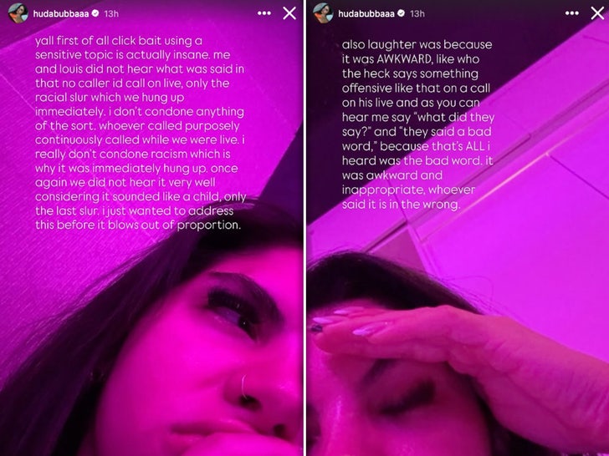This screenshot has height=456, width=609.
Task: Open more options on the AWKWARD laughter story
Action: (571, 13)
